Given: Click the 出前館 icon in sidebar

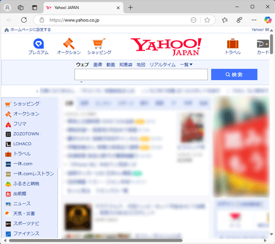Looking at the screenshot, I should tap(8, 194).
